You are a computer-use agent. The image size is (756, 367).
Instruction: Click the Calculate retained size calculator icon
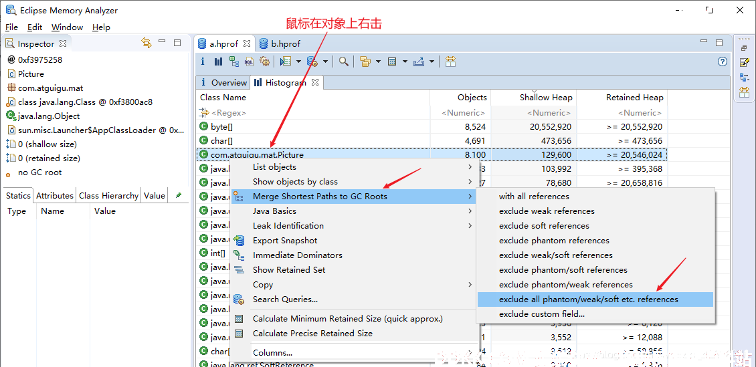tap(392, 62)
